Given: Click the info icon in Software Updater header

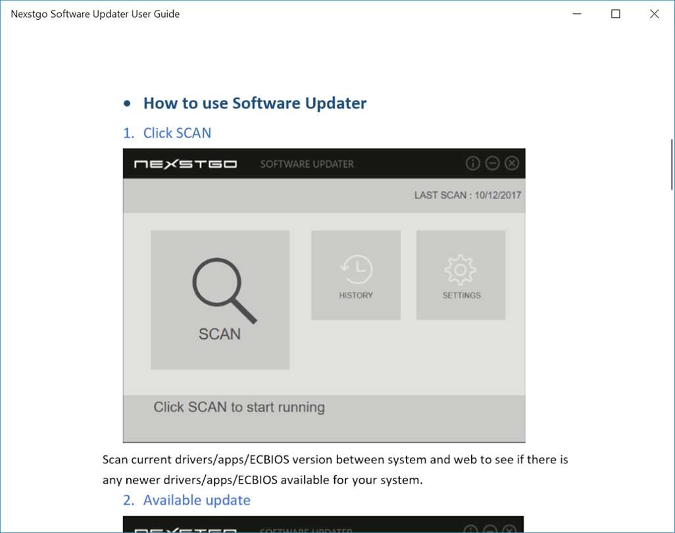Looking at the screenshot, I should pos(472,164).
